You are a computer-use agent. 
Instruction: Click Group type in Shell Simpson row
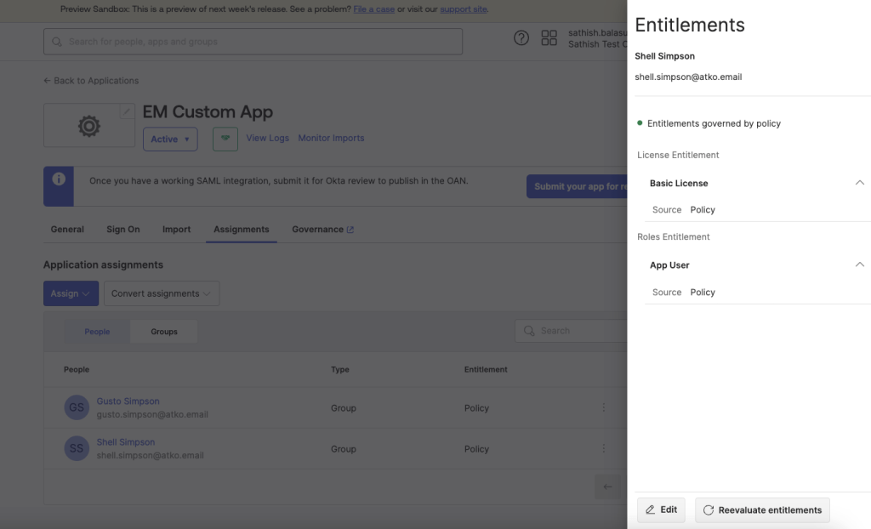344,449
